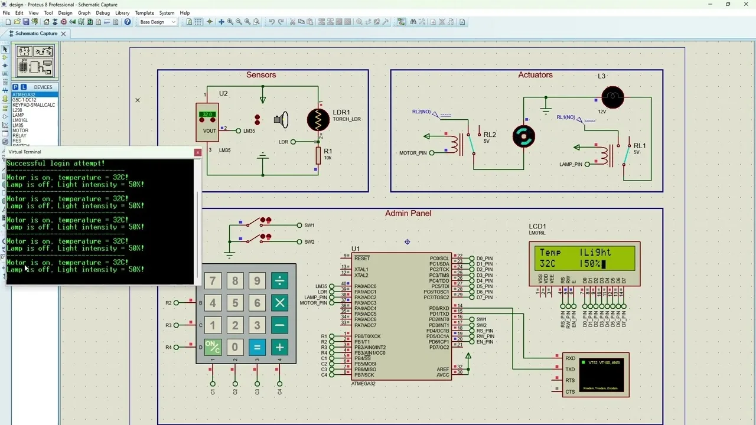
Task: Click the P pick devices button
Action: pyautogui.click(x=15, y=87)
